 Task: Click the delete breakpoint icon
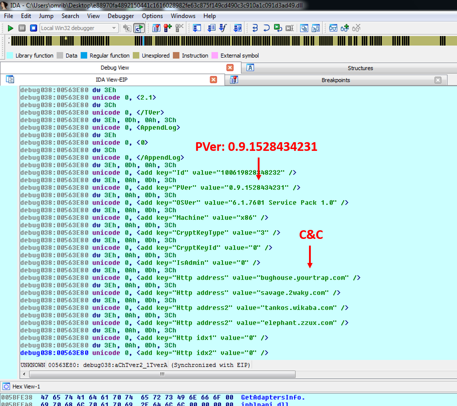179,28
